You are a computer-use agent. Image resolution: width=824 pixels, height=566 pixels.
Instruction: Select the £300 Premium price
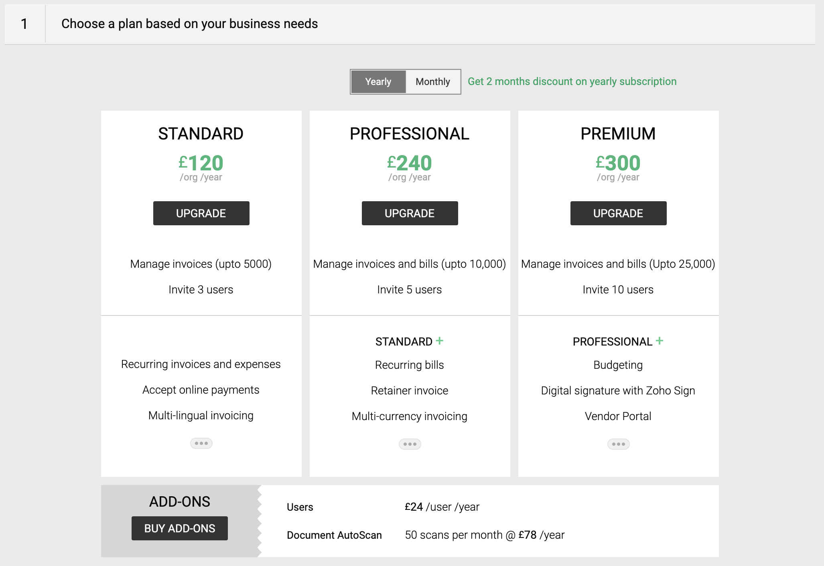[618, 163]
